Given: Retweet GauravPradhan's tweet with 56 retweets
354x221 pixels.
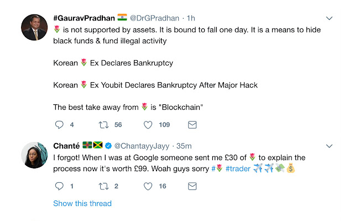Looking at the screenshot, I should click(103, 125).
